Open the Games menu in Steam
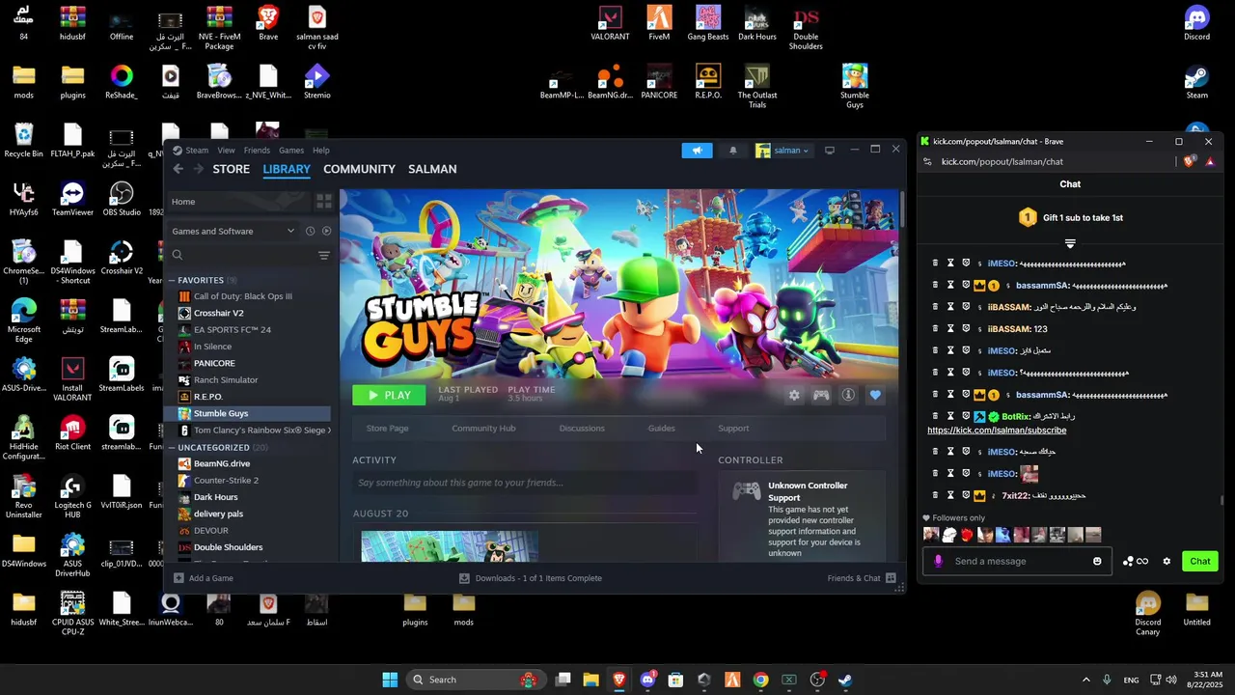Image resolution: width=1235 pixels, height=695 pixels. click(x=291, y=150)
